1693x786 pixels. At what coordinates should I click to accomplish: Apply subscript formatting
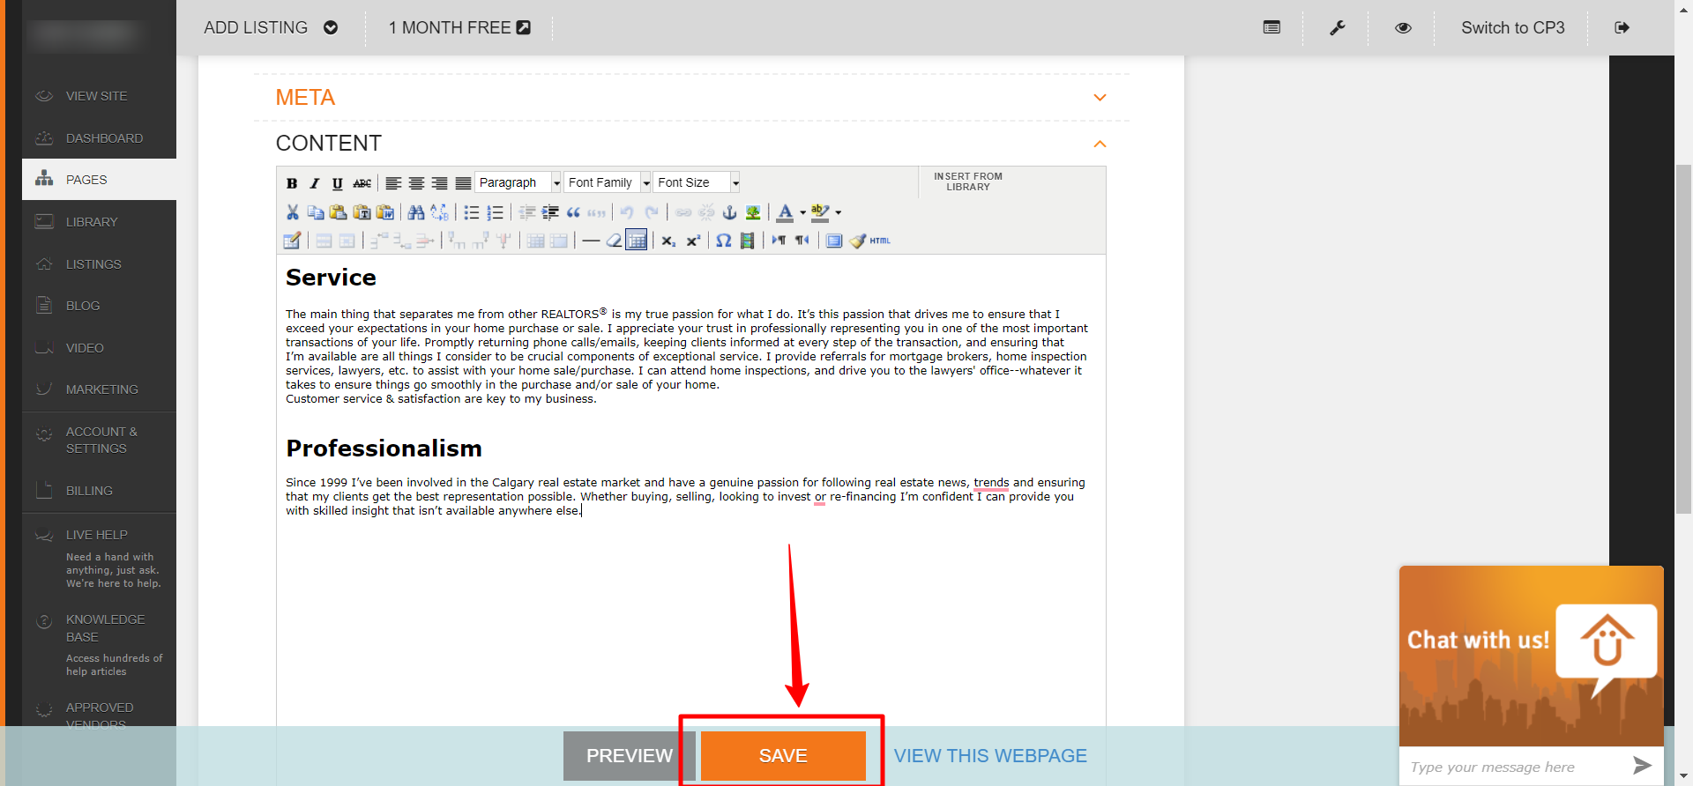pos(668,241)
